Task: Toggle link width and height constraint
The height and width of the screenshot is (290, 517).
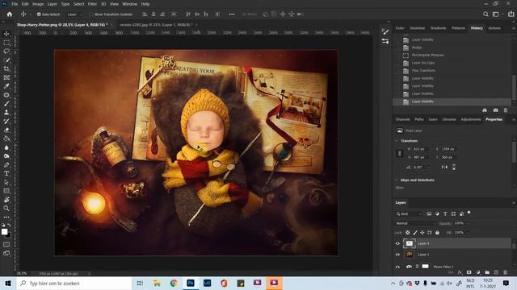Action: point(400,153)
